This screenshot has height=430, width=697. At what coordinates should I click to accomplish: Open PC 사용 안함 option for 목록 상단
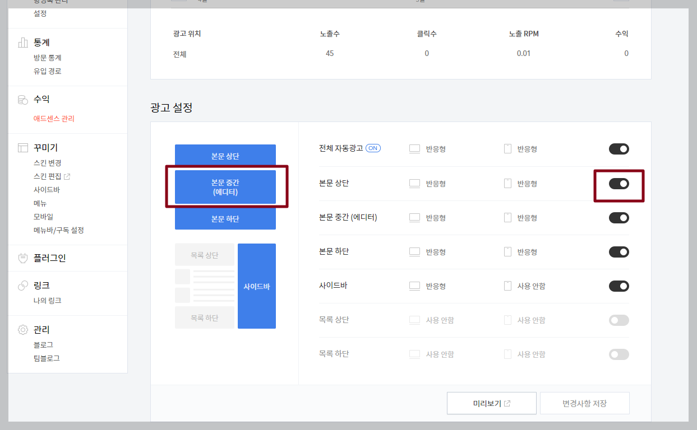[x=440, y=320]
